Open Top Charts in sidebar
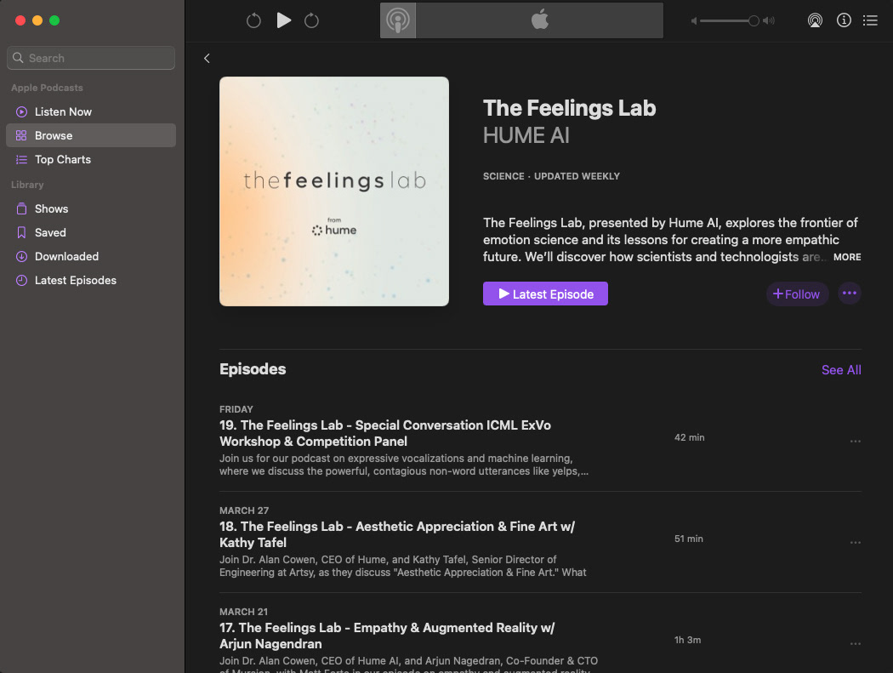The width and height of the screenshot is (893, 673). [91, 160]
